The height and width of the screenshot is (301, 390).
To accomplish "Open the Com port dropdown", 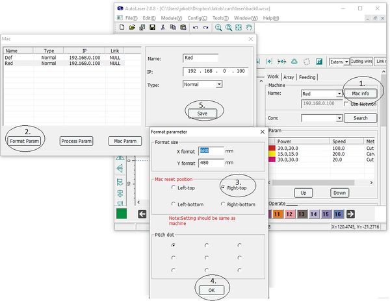I will [339, 118].
